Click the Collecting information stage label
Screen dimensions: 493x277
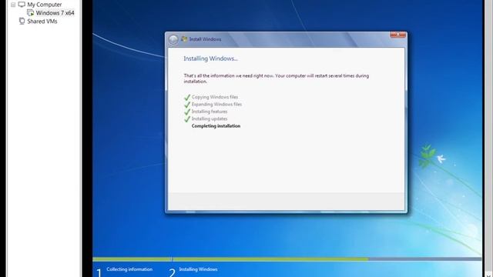tap(129, 269)
